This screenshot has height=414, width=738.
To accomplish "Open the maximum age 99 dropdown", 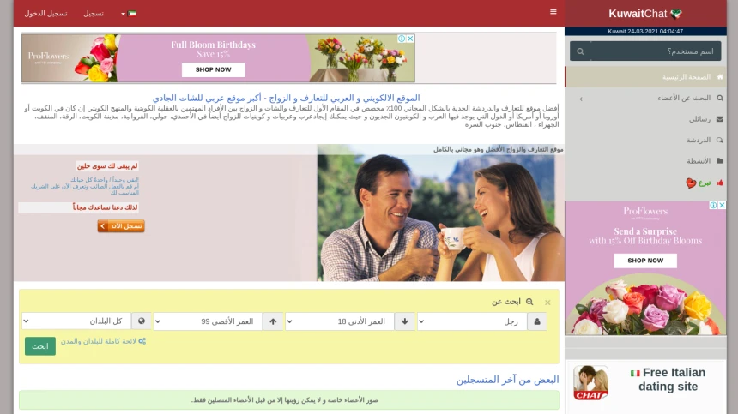I will [207, 321].
